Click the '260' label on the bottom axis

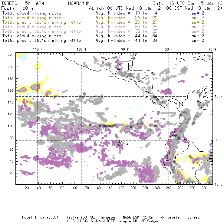(x=169, y=188)
